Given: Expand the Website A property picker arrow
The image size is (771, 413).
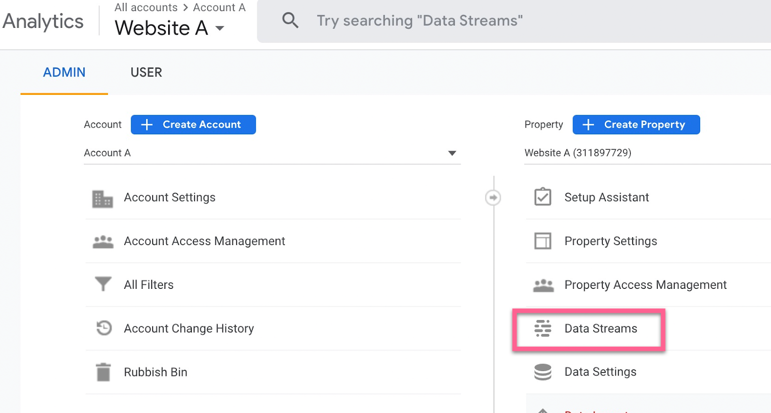Looking at the screenshot, I should (220, 28).
